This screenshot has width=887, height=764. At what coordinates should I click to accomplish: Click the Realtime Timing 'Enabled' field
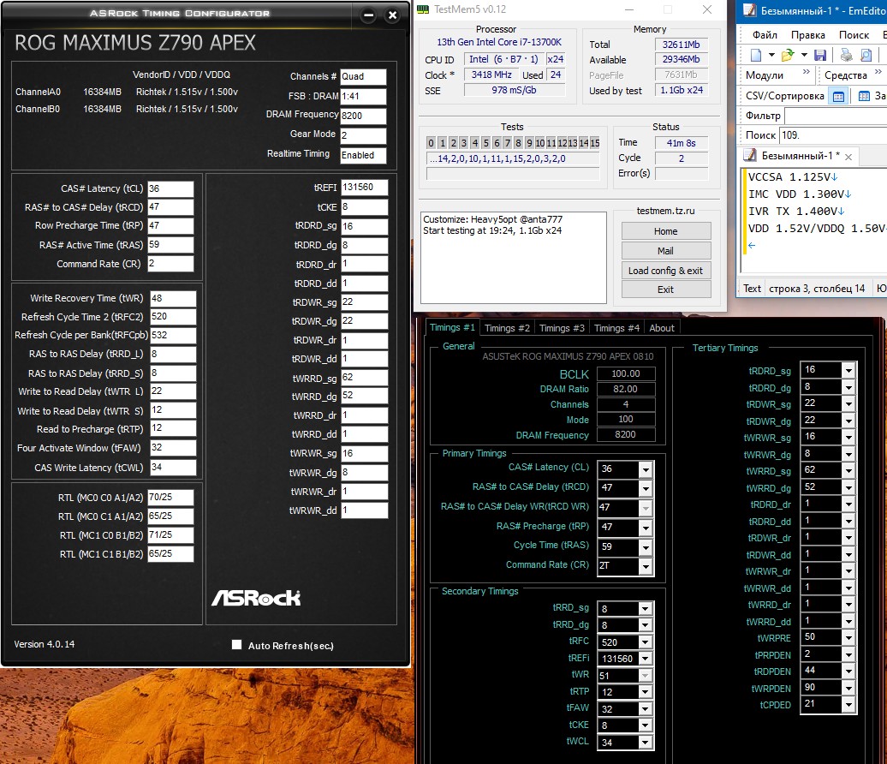[363, 156]
